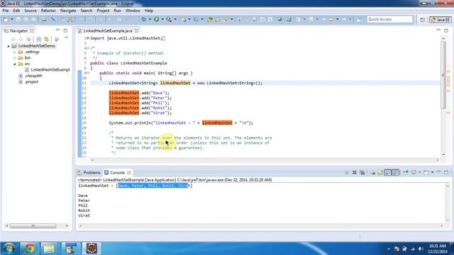Click Remove Launch icon in Console toolbar
Image resolution: width=454 pixels, height=255 pixels.
355,173
